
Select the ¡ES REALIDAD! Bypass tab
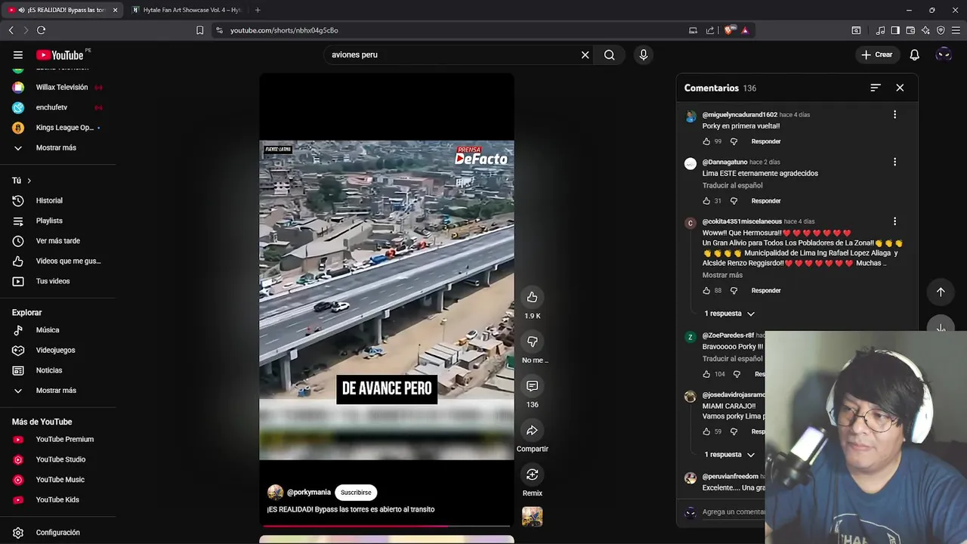pyautogui.click(x=62, y=10)
